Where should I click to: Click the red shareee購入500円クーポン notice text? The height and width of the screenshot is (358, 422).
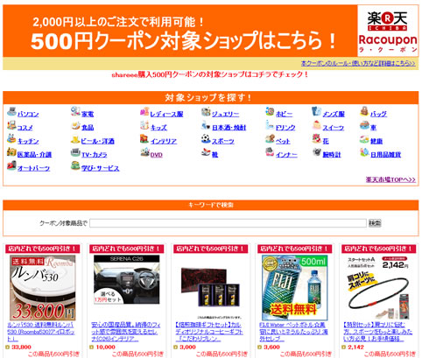tap(209, 74)
